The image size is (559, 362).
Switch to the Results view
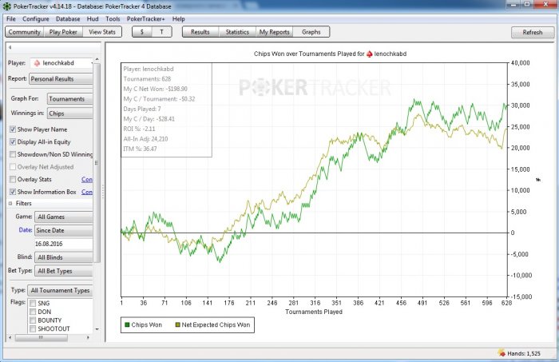click(200, 32)
